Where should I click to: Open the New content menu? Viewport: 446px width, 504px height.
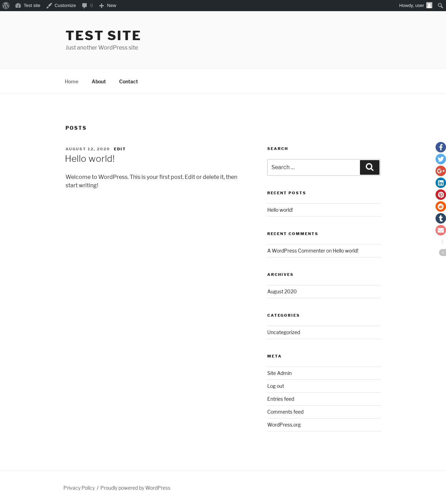(x=108, y=6)
